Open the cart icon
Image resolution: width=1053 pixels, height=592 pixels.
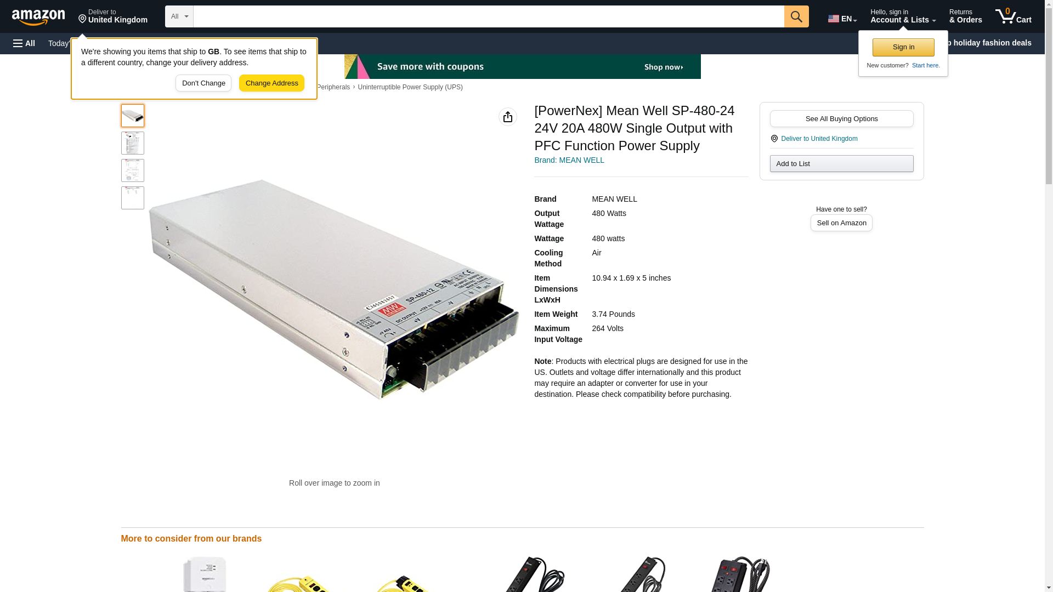pyautogui.click(x=1014, y=16)
